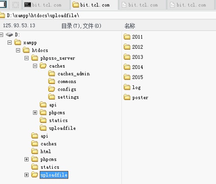Select the poster folder icon

click(127, 97)
